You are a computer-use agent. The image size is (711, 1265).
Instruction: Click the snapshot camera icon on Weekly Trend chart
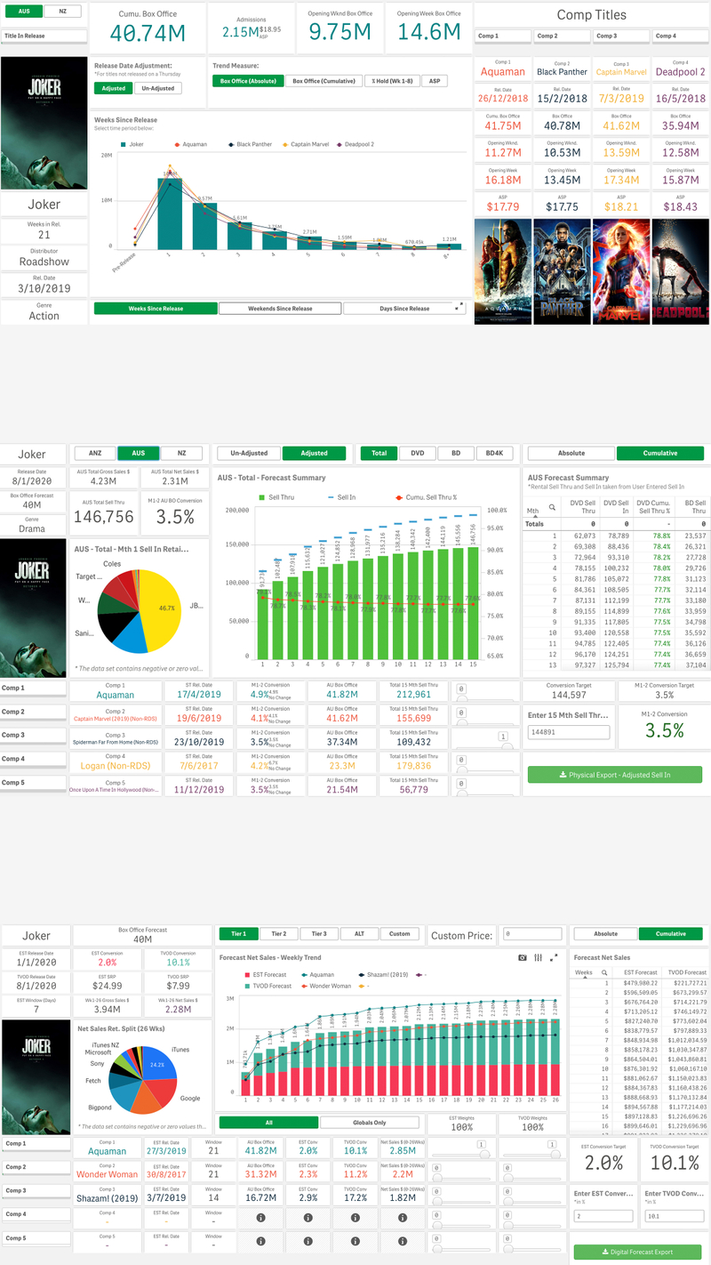pos(523,957)
